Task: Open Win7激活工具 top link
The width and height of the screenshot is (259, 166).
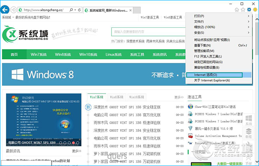Action: coord(150,17)
